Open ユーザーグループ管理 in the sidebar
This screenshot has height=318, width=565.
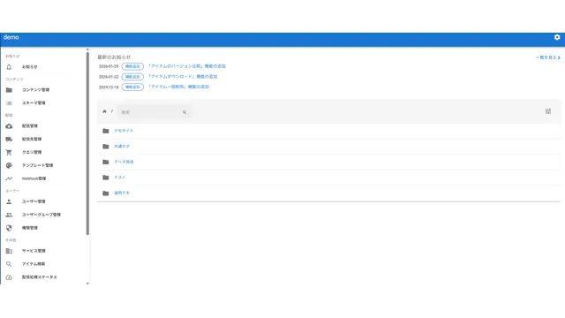pos(41,215)
